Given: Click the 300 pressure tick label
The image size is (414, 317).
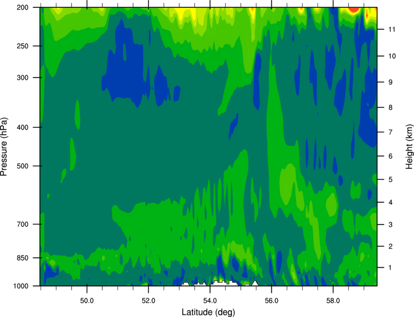Looking at the screenshot, I should [23, 78].
